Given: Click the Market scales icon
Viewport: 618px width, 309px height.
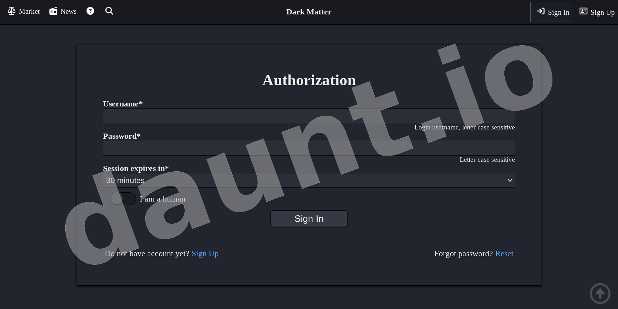Looking at the screenshot, I should pyautogui.click(x=12, y=11).
